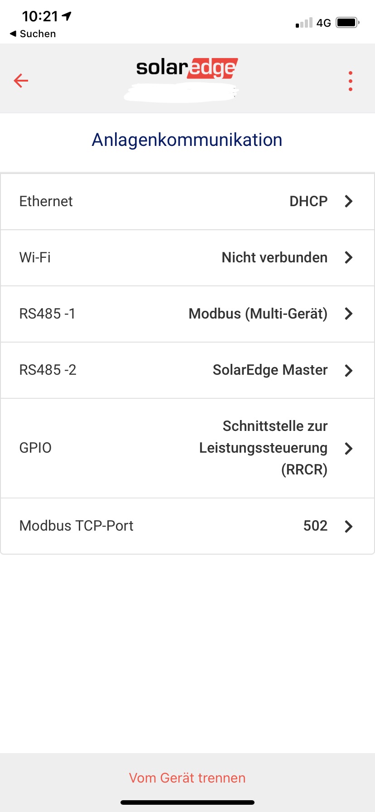This screenshot has height=812, width=375.
Task: Expand GPIO settings chevron
Action: [348, 448]
